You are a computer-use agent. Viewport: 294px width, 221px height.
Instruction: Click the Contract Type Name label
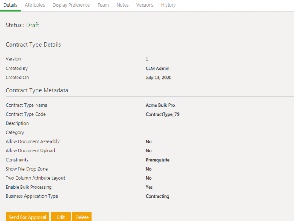click(x=26, y=105)
